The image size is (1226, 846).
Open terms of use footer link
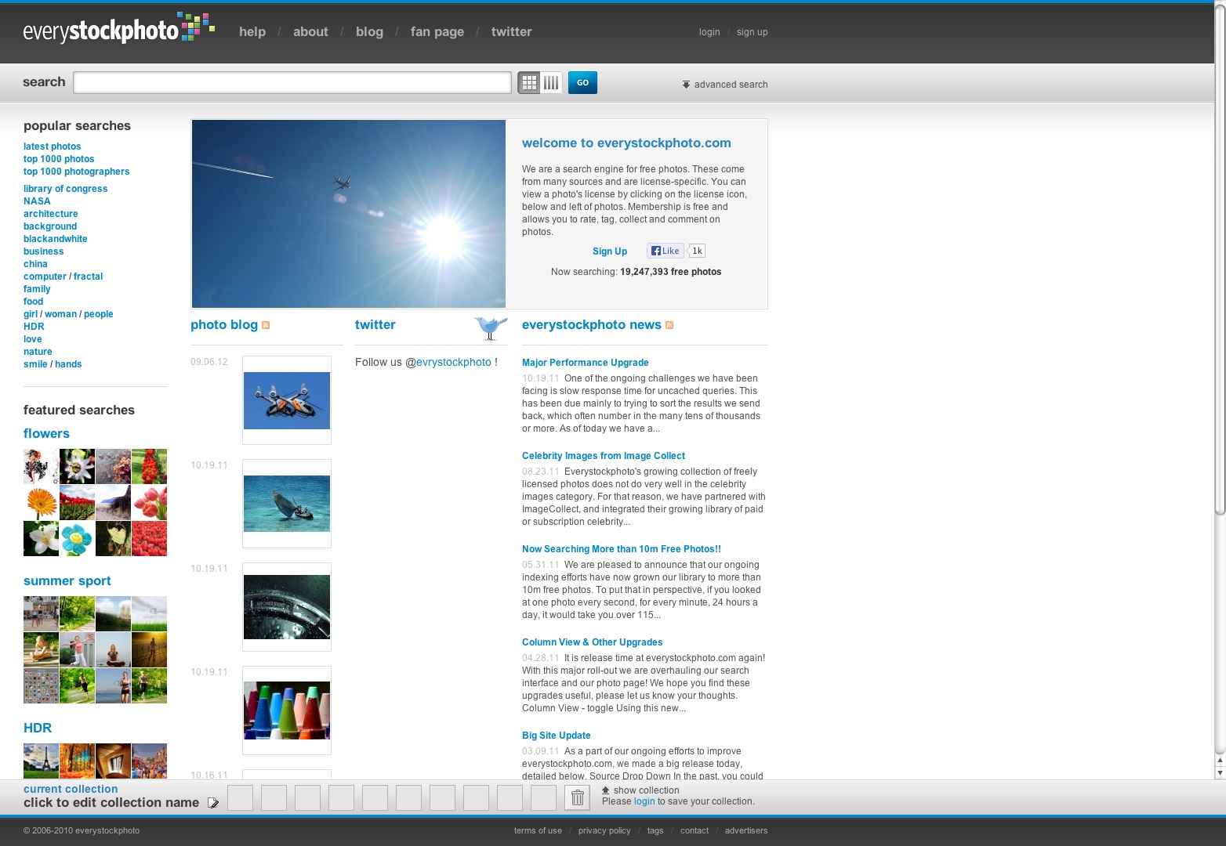tap(538, 831)
